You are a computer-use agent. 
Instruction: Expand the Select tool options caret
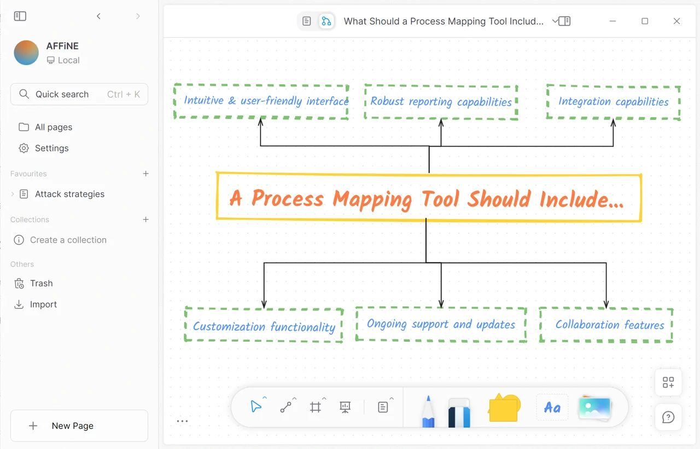[x=265, y=398]
